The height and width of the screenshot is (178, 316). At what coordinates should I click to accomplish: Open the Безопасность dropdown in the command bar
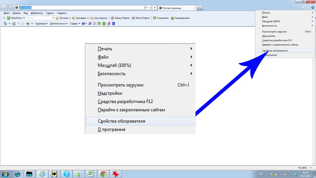(59, 23)
